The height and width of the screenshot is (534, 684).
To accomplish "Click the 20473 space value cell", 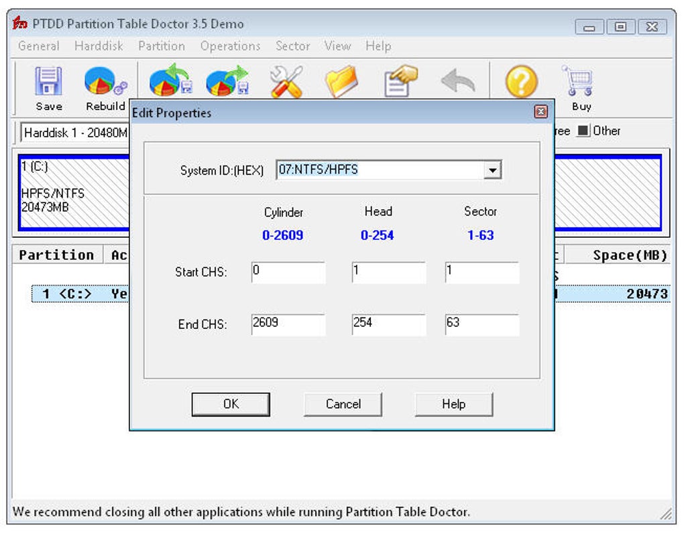I will (647, 294).
